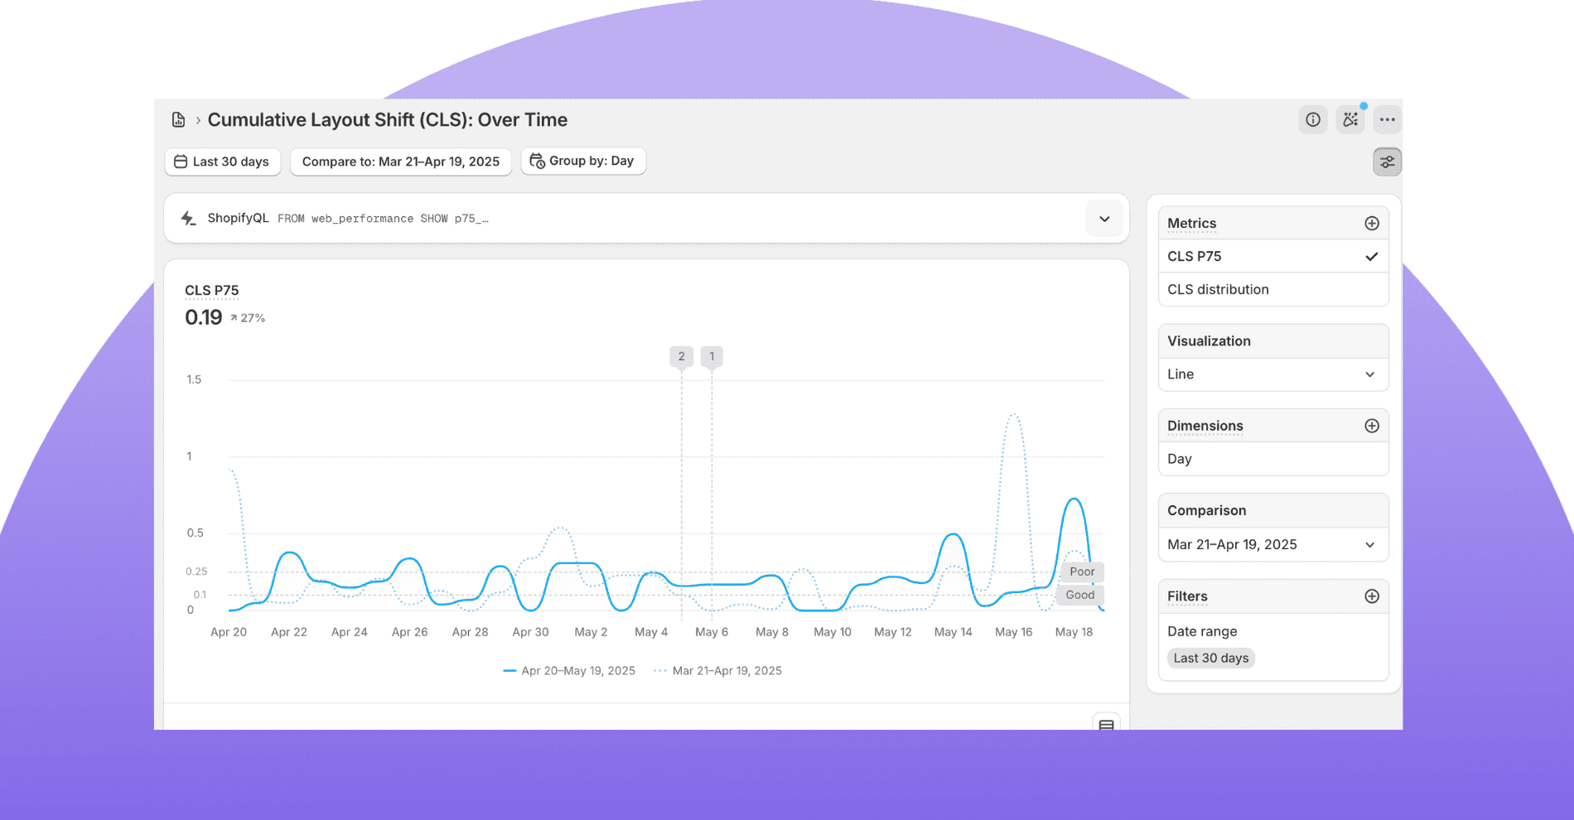The image size is (1574, 820).
Task: Click annotation marker 2 on the chart
Action: coord(682,356)
